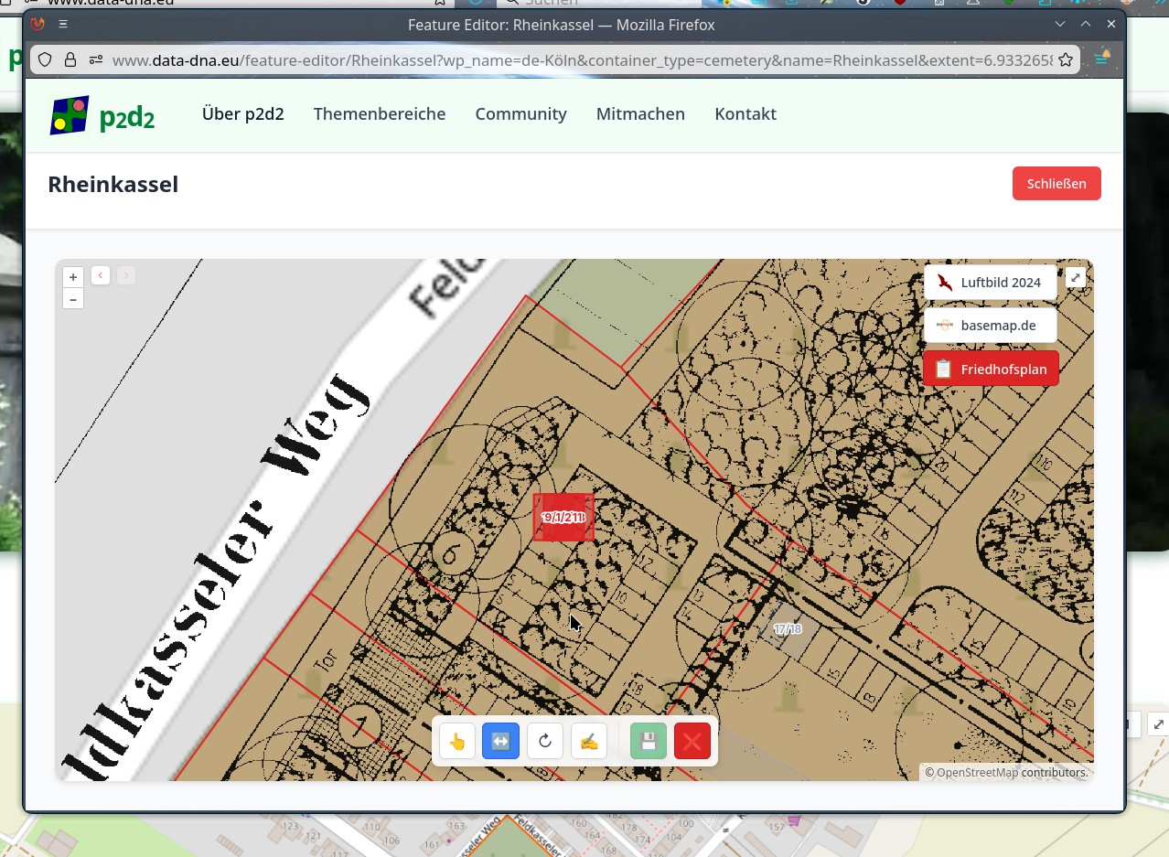Open Themenbereiche menu
The width and height of the screenshot is (1169, 857).
point(380,114)
